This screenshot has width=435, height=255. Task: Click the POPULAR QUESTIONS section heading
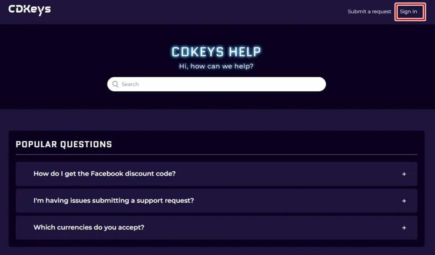tap(64, 144)
